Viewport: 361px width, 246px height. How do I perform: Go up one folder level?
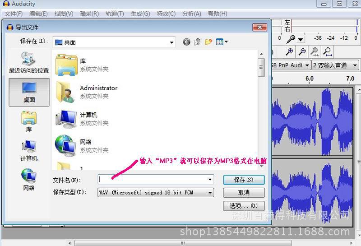197,42
